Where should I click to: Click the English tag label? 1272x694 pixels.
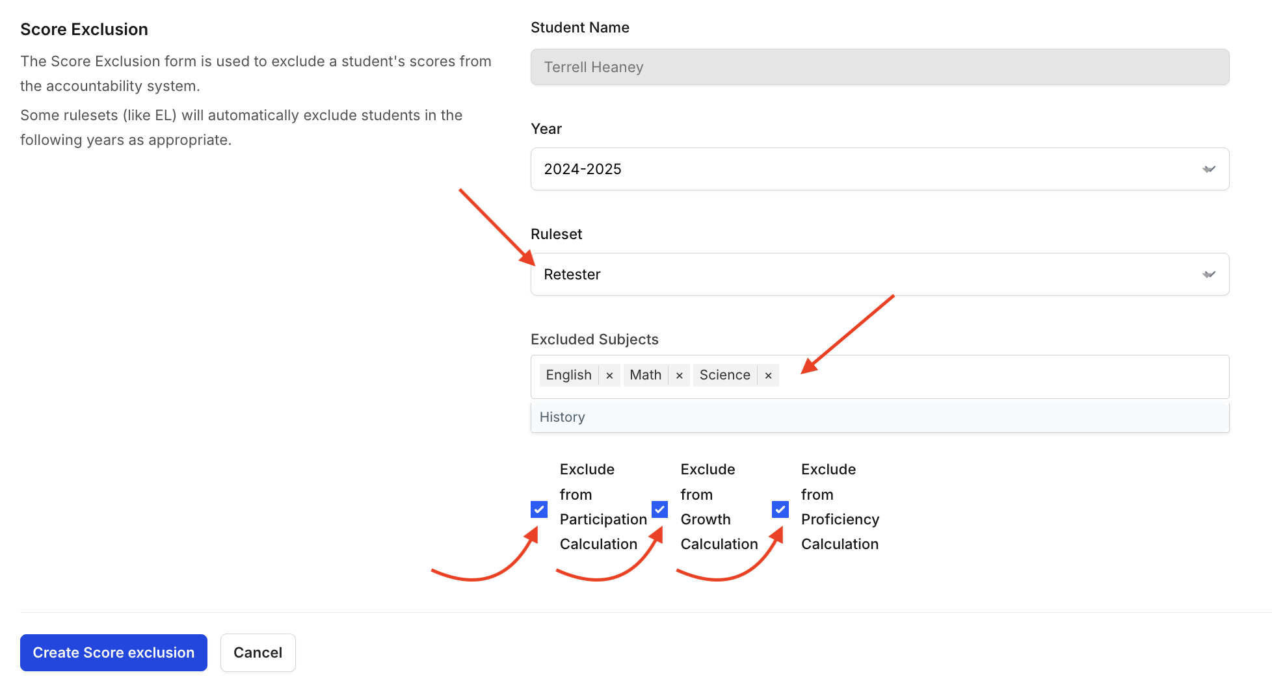pos(568,375)
